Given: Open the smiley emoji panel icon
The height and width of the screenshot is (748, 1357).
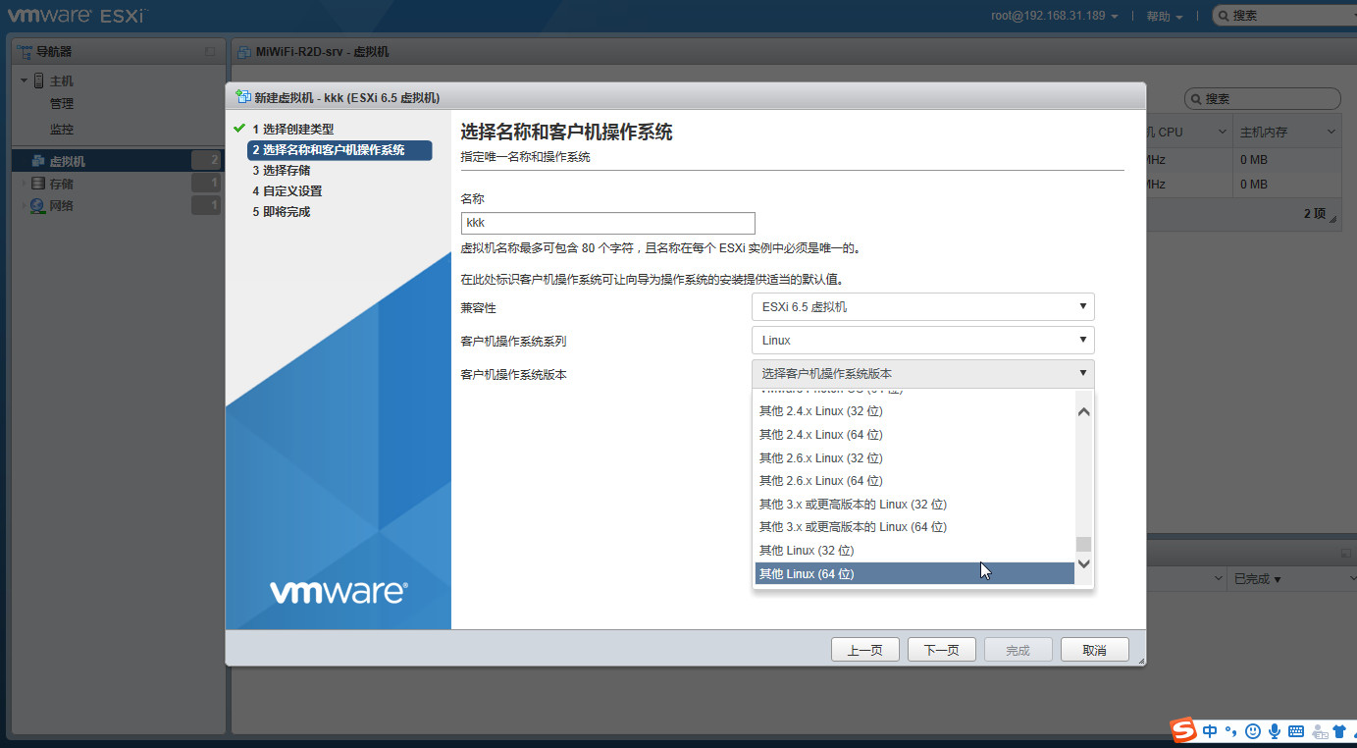Looking at the screenshot, I should tap(1253, 731).
